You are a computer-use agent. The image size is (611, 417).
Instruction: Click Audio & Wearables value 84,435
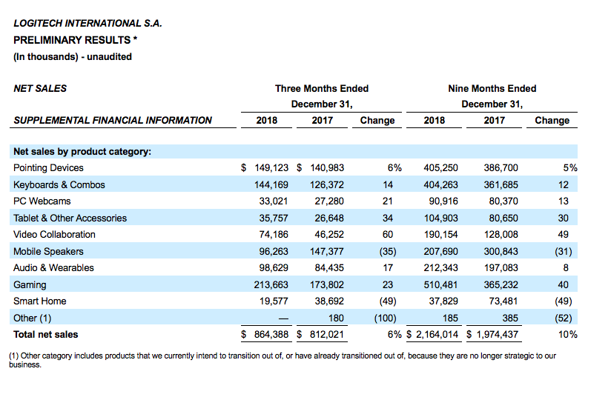(329, 268)
